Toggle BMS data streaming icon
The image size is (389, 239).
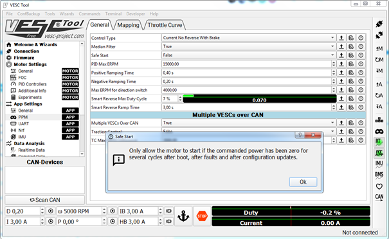click(379, 175)
